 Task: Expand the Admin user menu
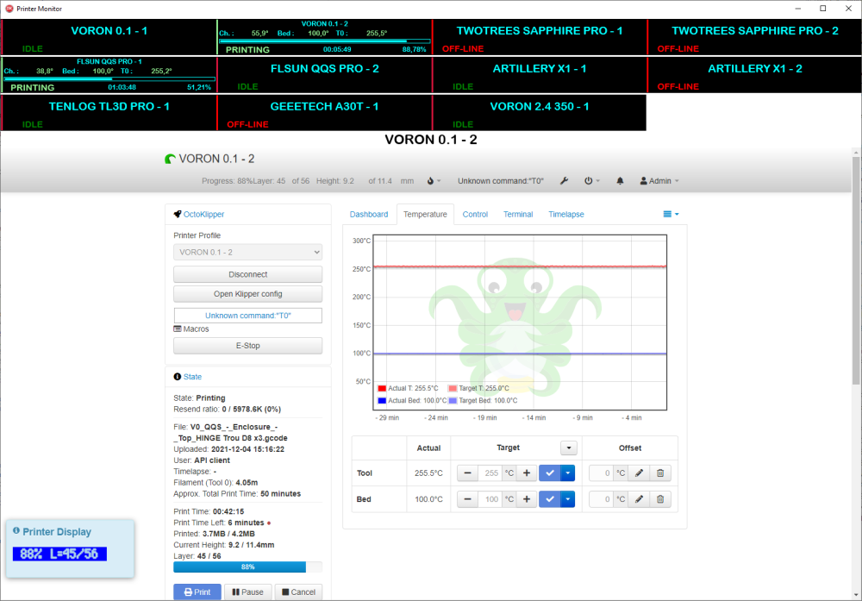coord(659,181)
